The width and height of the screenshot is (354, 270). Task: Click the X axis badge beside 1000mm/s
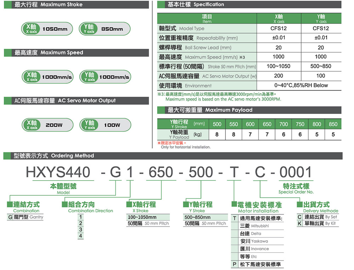[32, 77]
